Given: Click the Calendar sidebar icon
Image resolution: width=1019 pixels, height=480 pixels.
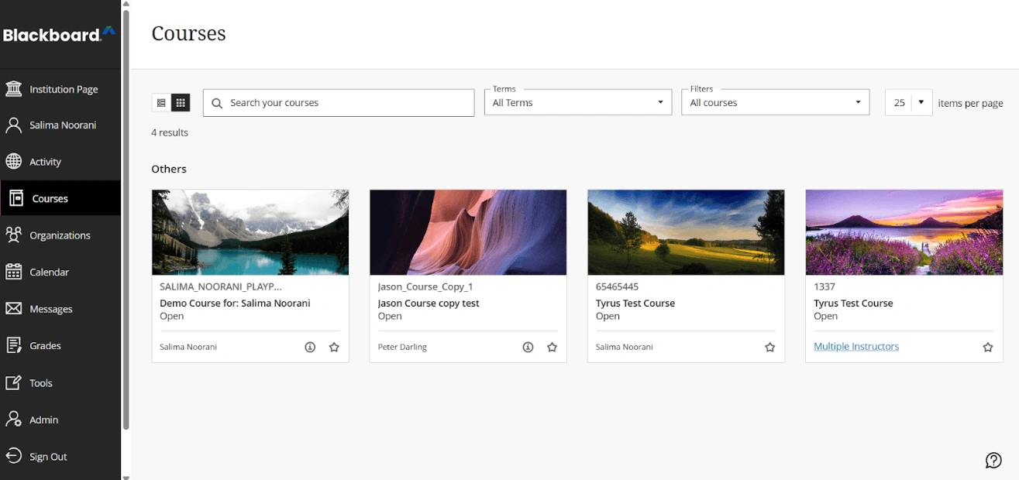Looking at the screenshot, I should click(x=13, y=272).
